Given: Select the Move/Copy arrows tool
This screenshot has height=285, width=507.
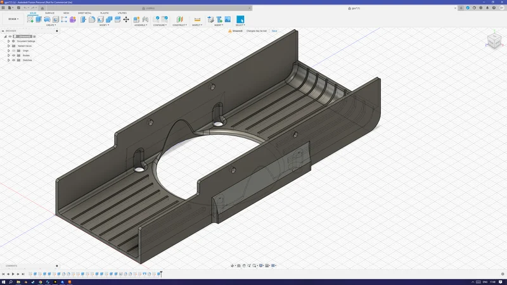Looking at the screenshot, I should point(126,20).
